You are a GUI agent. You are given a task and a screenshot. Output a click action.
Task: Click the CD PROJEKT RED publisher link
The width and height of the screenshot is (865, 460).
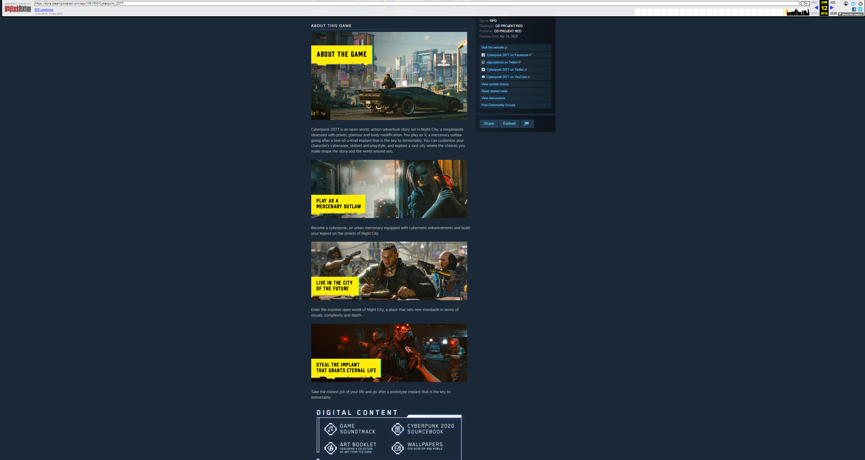point(508,31)
